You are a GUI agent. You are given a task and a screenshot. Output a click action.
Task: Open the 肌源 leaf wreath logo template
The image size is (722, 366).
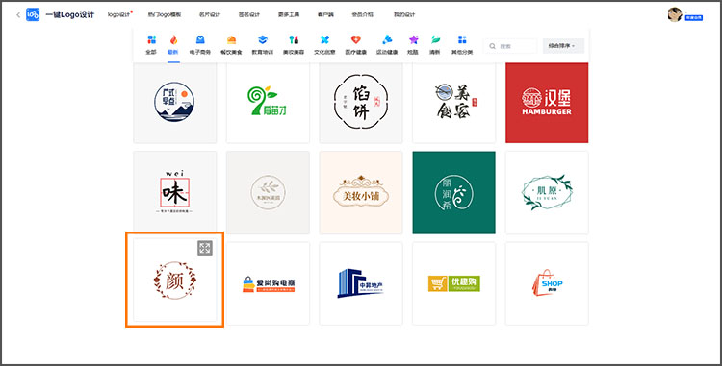click(x=547, y=192)
